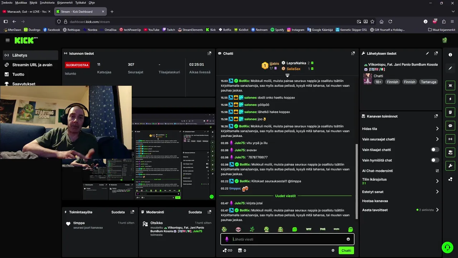
Task: Open Tuotto in the sidebar
Action: click(30, 74)
